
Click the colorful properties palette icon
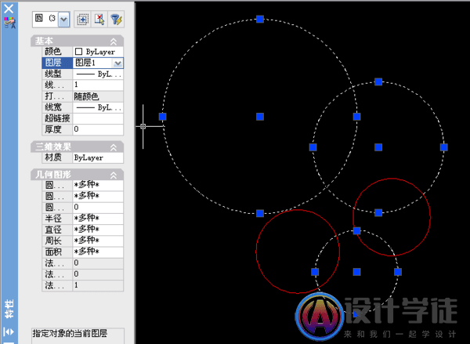(9, 23)
